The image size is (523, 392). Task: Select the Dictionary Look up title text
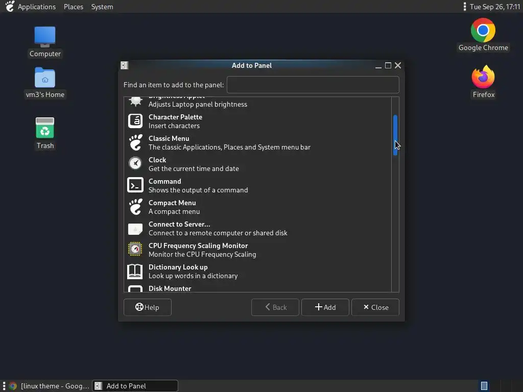(178, 267)
